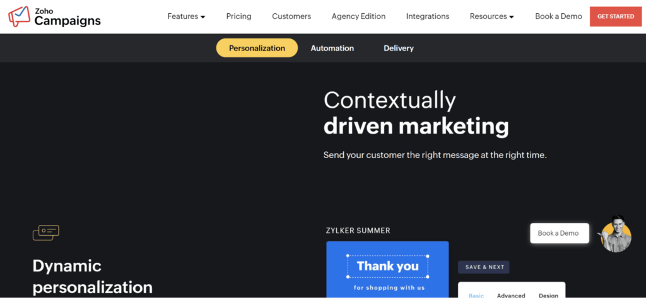
Task: Open Integrations in the top navigation
Action: 428,16
